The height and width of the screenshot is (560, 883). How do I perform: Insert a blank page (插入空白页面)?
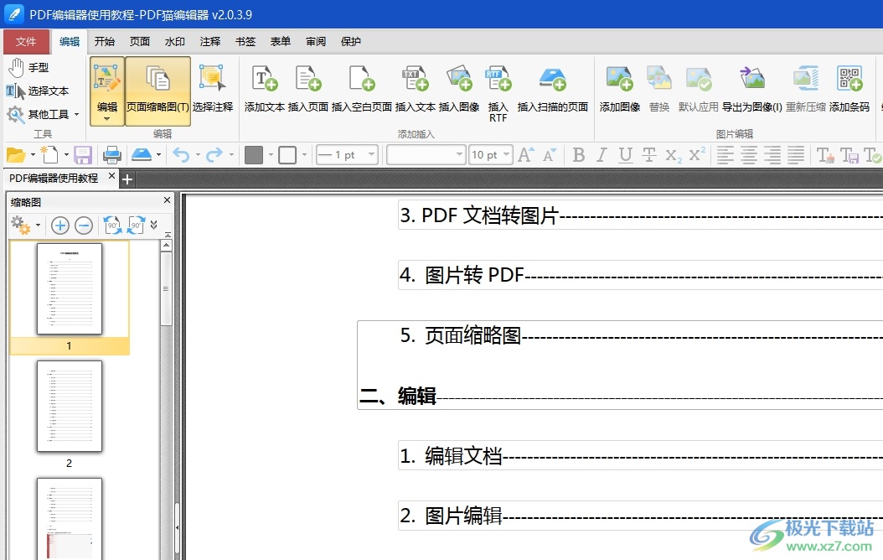pyautogui.click(x=362, y=91)
